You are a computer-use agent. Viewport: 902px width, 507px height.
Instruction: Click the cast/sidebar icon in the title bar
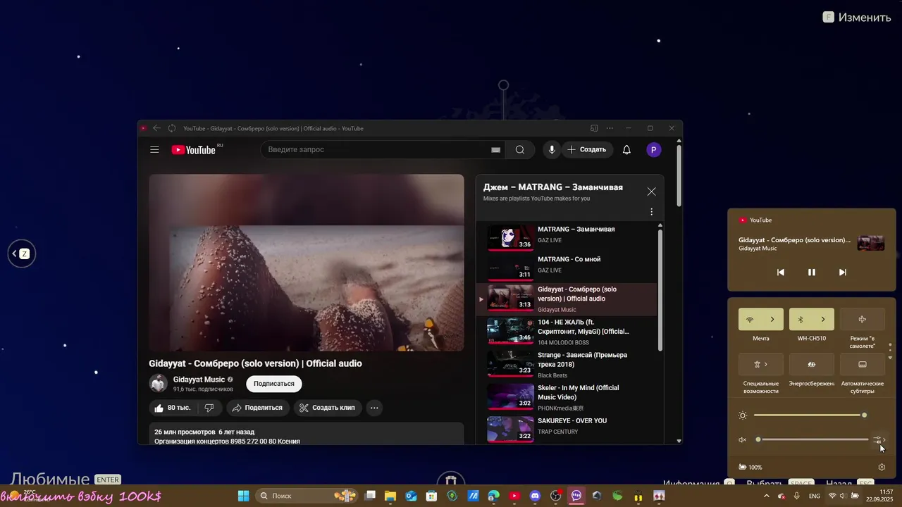tap(594, 128)
